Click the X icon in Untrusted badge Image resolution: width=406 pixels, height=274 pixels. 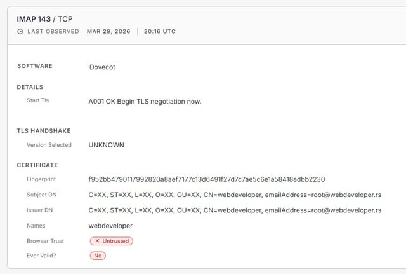point(96,241)
